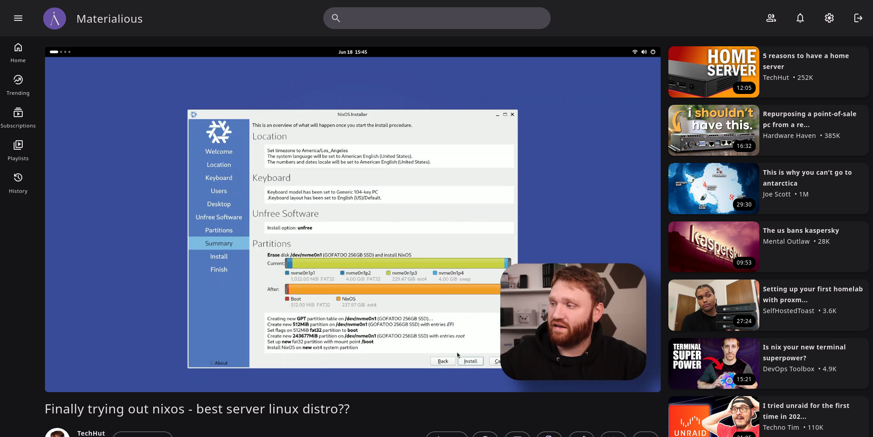Open TechHut channel on home server card
The image size is (873, 437).
776,78
